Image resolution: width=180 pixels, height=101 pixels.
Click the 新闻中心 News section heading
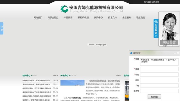tap(30, 75)
